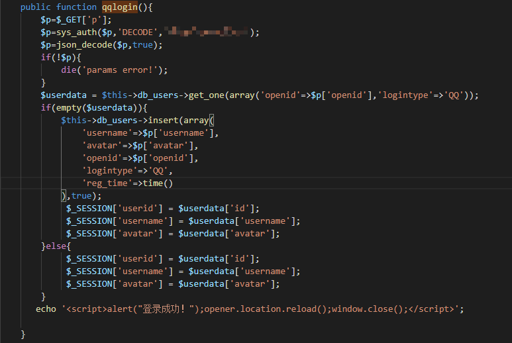The height and width of the screenshot is (343, 512).
Task: Click $_SESSION['username'] assignment inside else block
Action: (183, 271)
